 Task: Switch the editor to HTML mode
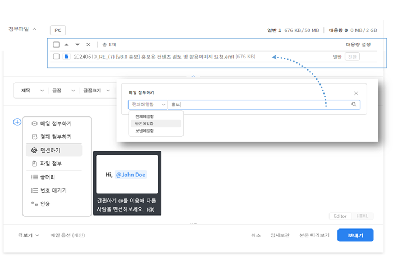tap(362, 216)
